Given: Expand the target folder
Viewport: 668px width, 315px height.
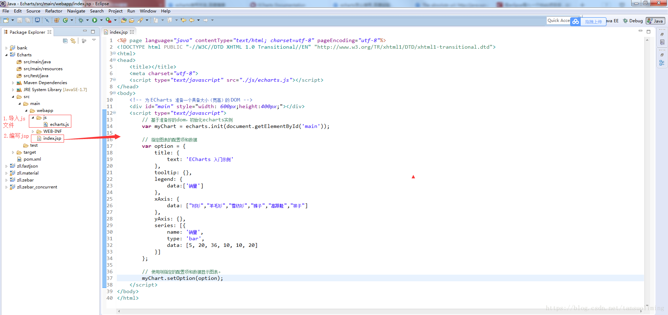Looking at the screenshot, I should (13, 152).
